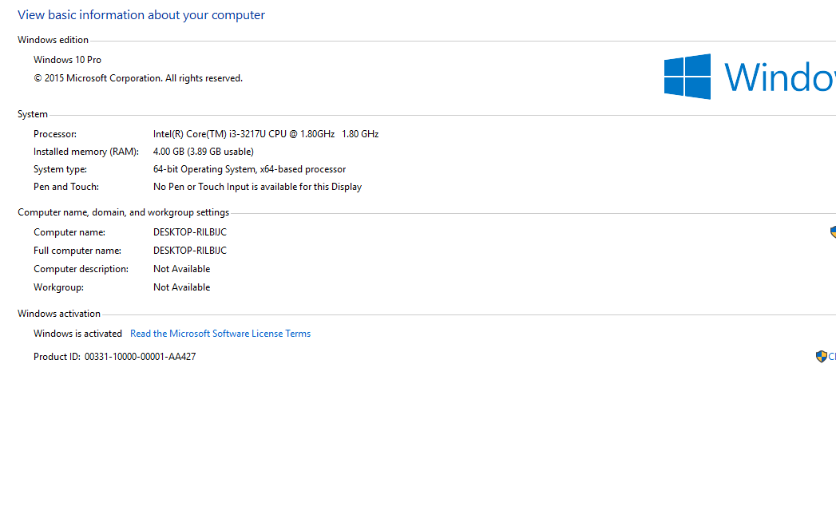Click the Workgroup "Not Available" value
This screenshot has height=522, width=836.
182,287
